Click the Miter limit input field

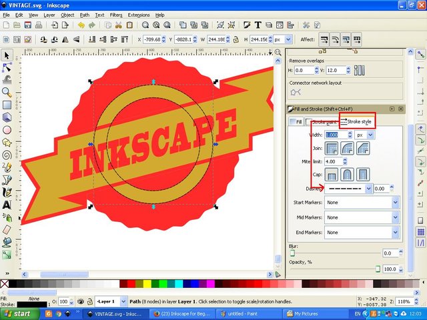[x=334, y=161]
